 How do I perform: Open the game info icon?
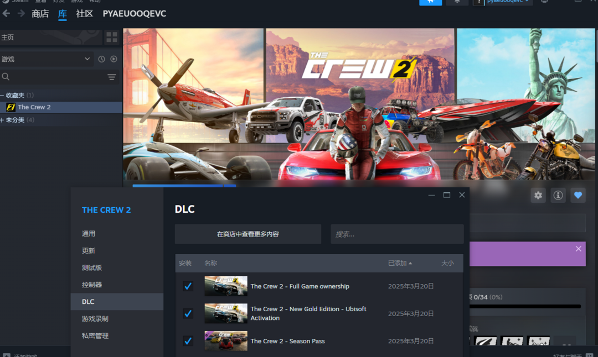click(x=558, y=195)
